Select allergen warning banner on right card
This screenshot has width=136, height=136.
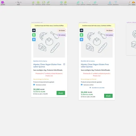tap(97, 25)
